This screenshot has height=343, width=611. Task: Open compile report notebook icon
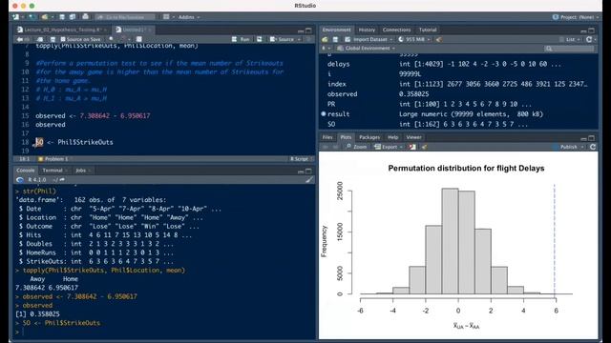point(139,39)
